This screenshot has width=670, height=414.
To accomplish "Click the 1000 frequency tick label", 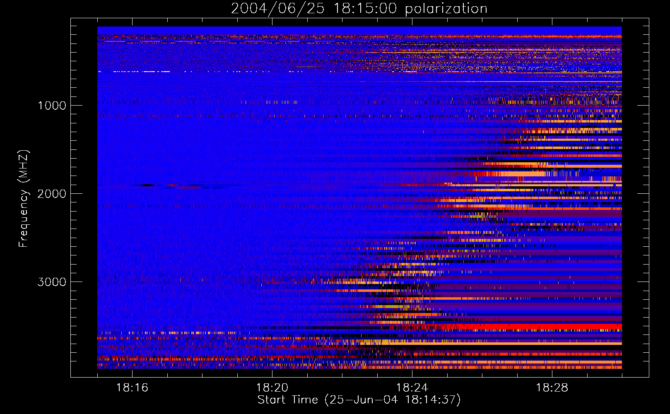I will coord(52,106).
